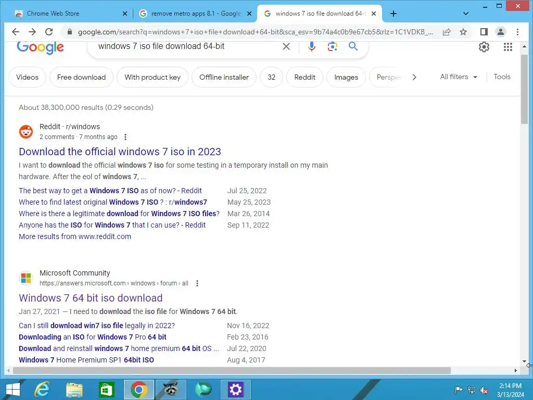The height and width of the screenshot is (400, 533).
Task: Search by image with Google Lens
Action: pos(332,46)
